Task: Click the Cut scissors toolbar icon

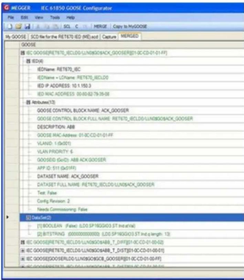Action: pyautogui.click(x=38, y=26)
